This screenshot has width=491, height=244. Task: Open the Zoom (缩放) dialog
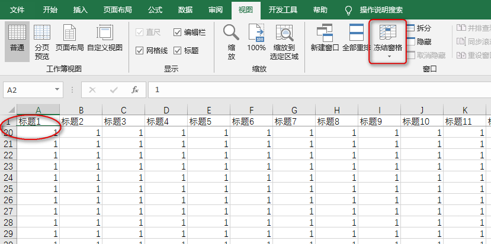(x=232, y=42)
